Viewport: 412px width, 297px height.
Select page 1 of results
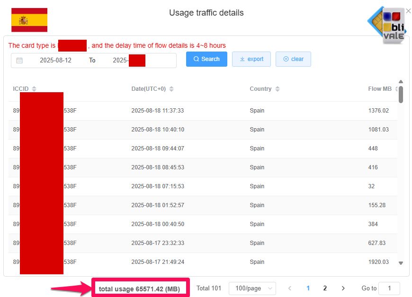click(x=308, y=288)
